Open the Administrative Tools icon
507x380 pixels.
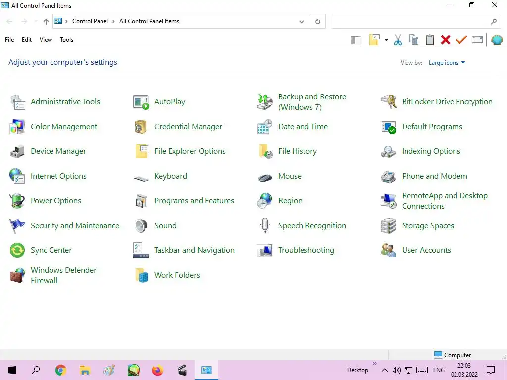pos(17,102)
